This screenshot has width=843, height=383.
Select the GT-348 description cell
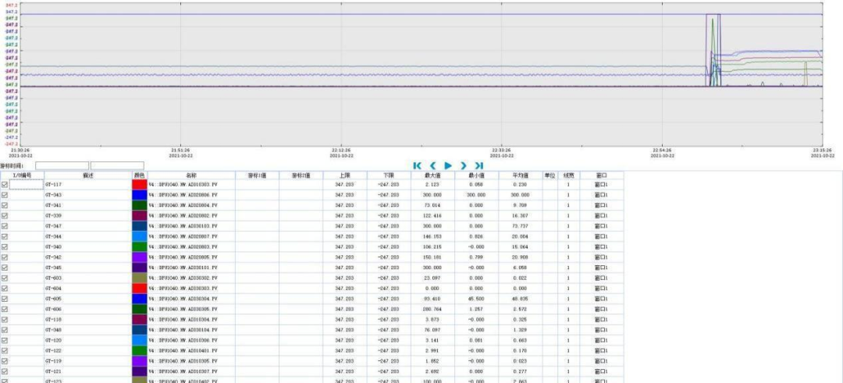click(88, 330)
